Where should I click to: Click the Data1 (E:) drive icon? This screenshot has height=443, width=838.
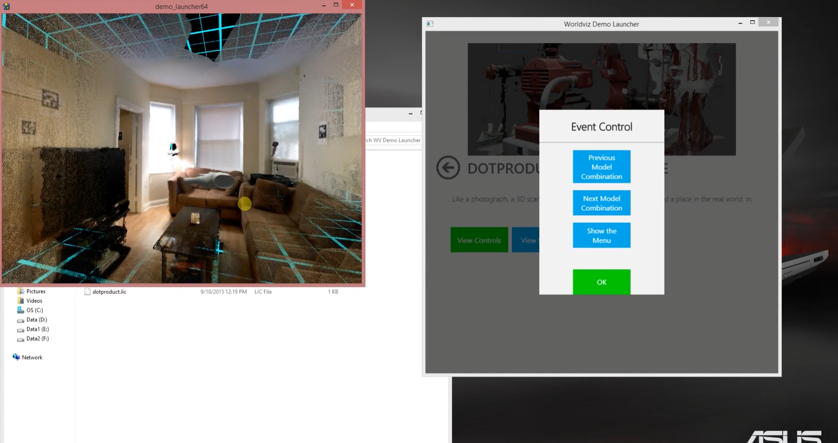coord(20,329)
